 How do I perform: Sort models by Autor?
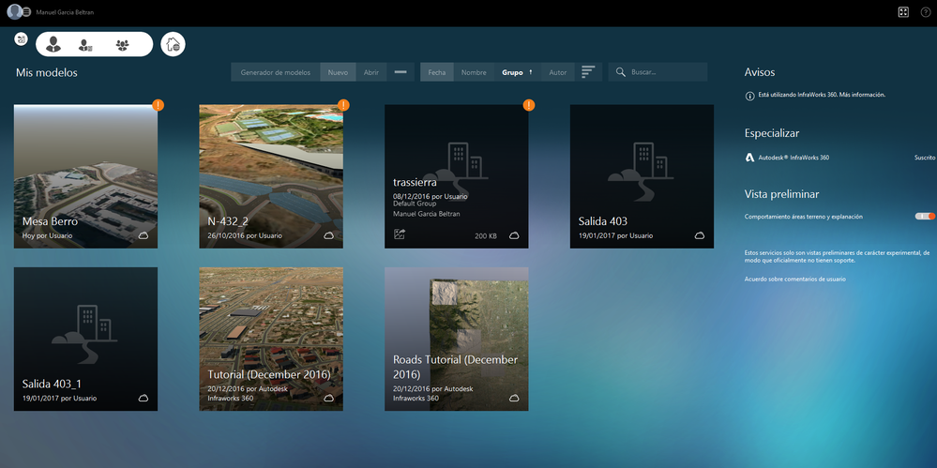pos(558,72)
